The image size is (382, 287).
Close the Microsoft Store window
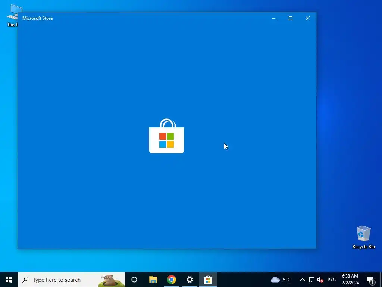pos(308,18)
